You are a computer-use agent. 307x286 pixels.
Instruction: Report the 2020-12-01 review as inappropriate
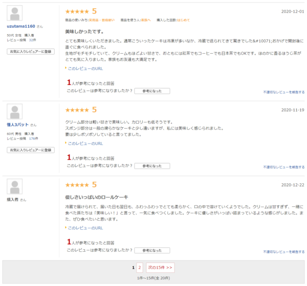click(283, 92)
